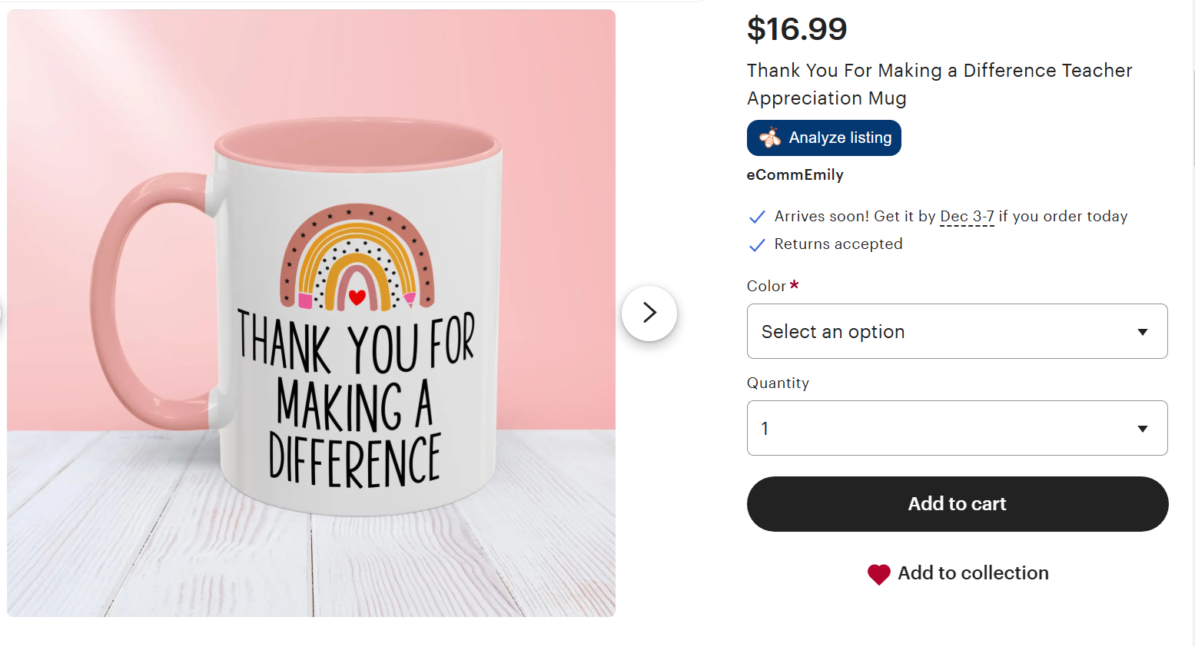The image size is (1195, 647).
Task: Click the Quantity dropdown's arrow indicator
Action: tap(1143, 429)
